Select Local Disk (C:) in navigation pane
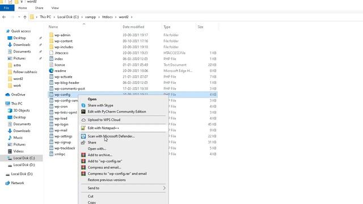Viewport: 363px width, 204px height. [24, 158]
